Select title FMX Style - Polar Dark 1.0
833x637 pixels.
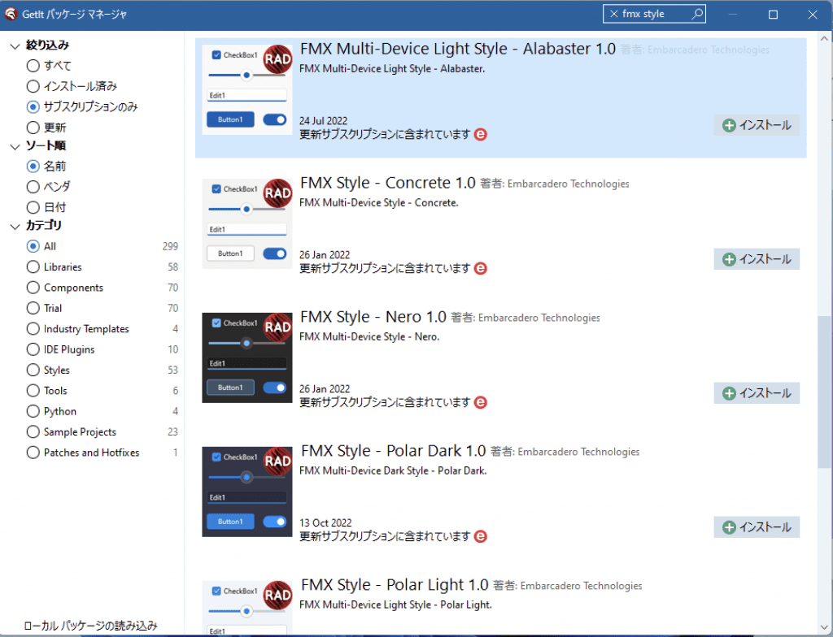[393, 451]
